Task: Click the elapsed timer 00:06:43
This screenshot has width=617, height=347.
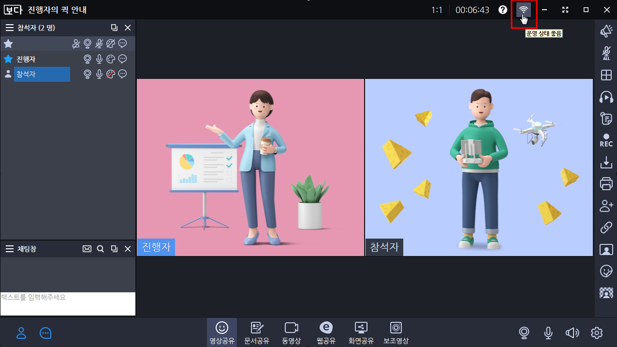Action: 472,10
